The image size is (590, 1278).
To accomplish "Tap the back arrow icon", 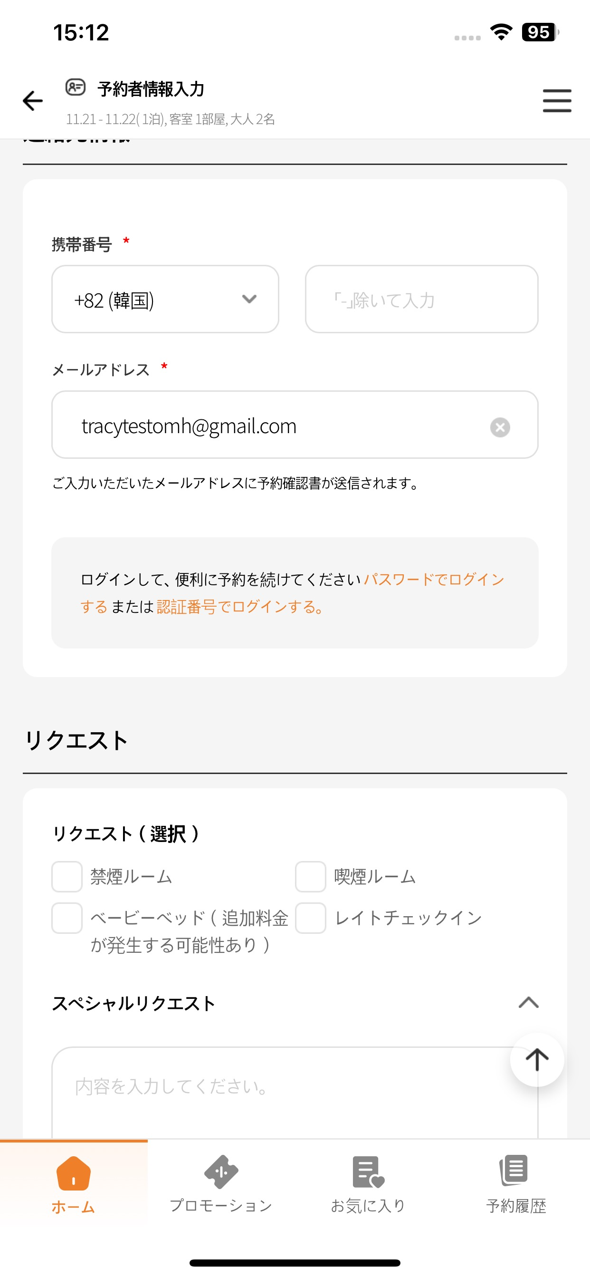I will pyautogui.click(x=33, y=101).
